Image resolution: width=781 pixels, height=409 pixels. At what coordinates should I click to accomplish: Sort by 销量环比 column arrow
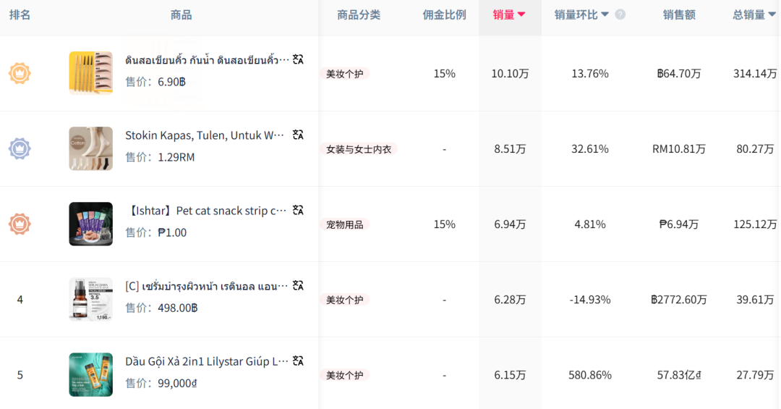tap(605, 14)
